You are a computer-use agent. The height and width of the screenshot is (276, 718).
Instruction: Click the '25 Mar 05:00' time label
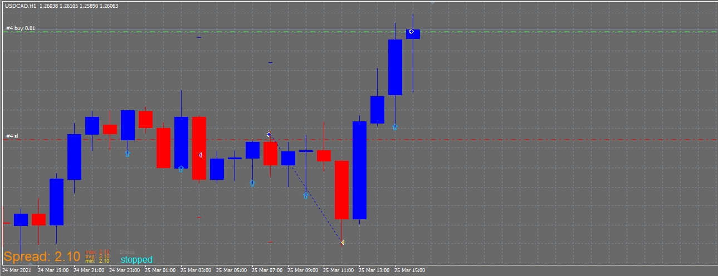point(232,270)
